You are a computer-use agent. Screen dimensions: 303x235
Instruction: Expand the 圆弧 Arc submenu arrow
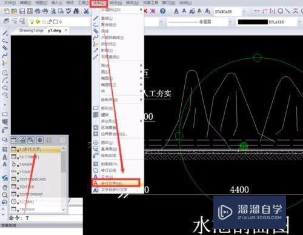141,65
